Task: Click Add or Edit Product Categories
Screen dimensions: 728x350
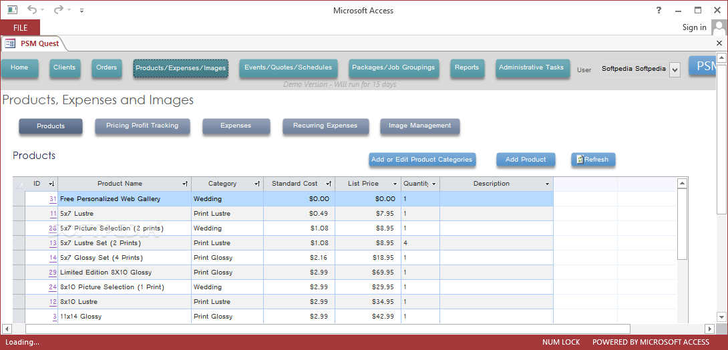Action: (x=422, y=160)
